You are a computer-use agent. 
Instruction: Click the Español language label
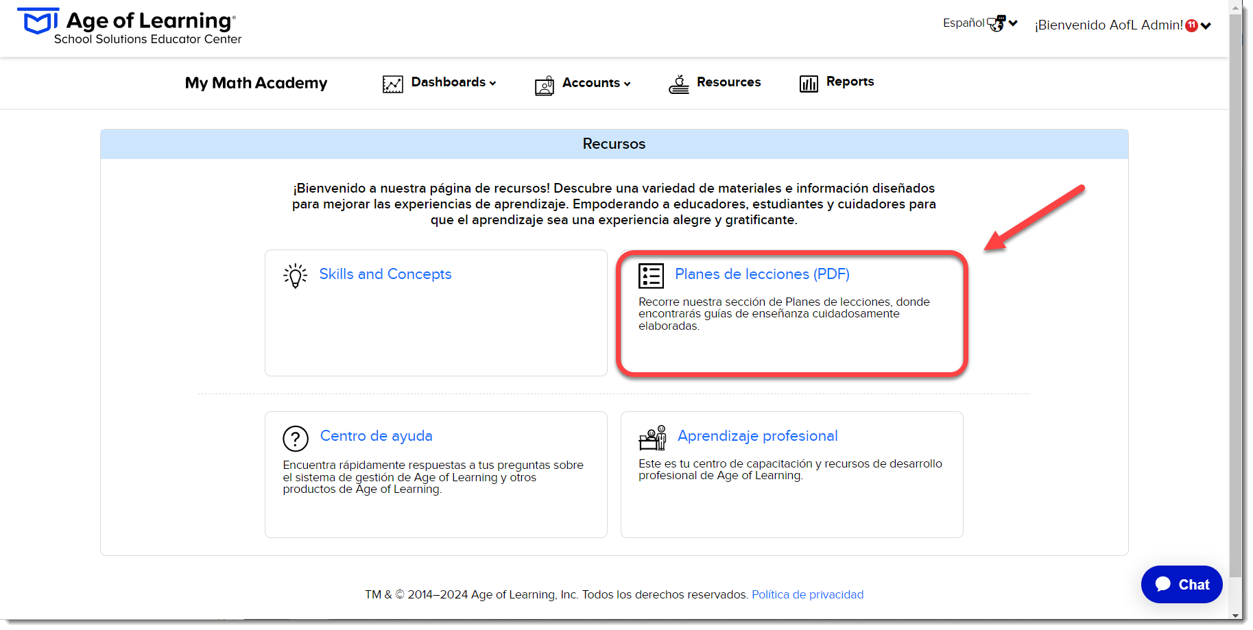(964, 23)
